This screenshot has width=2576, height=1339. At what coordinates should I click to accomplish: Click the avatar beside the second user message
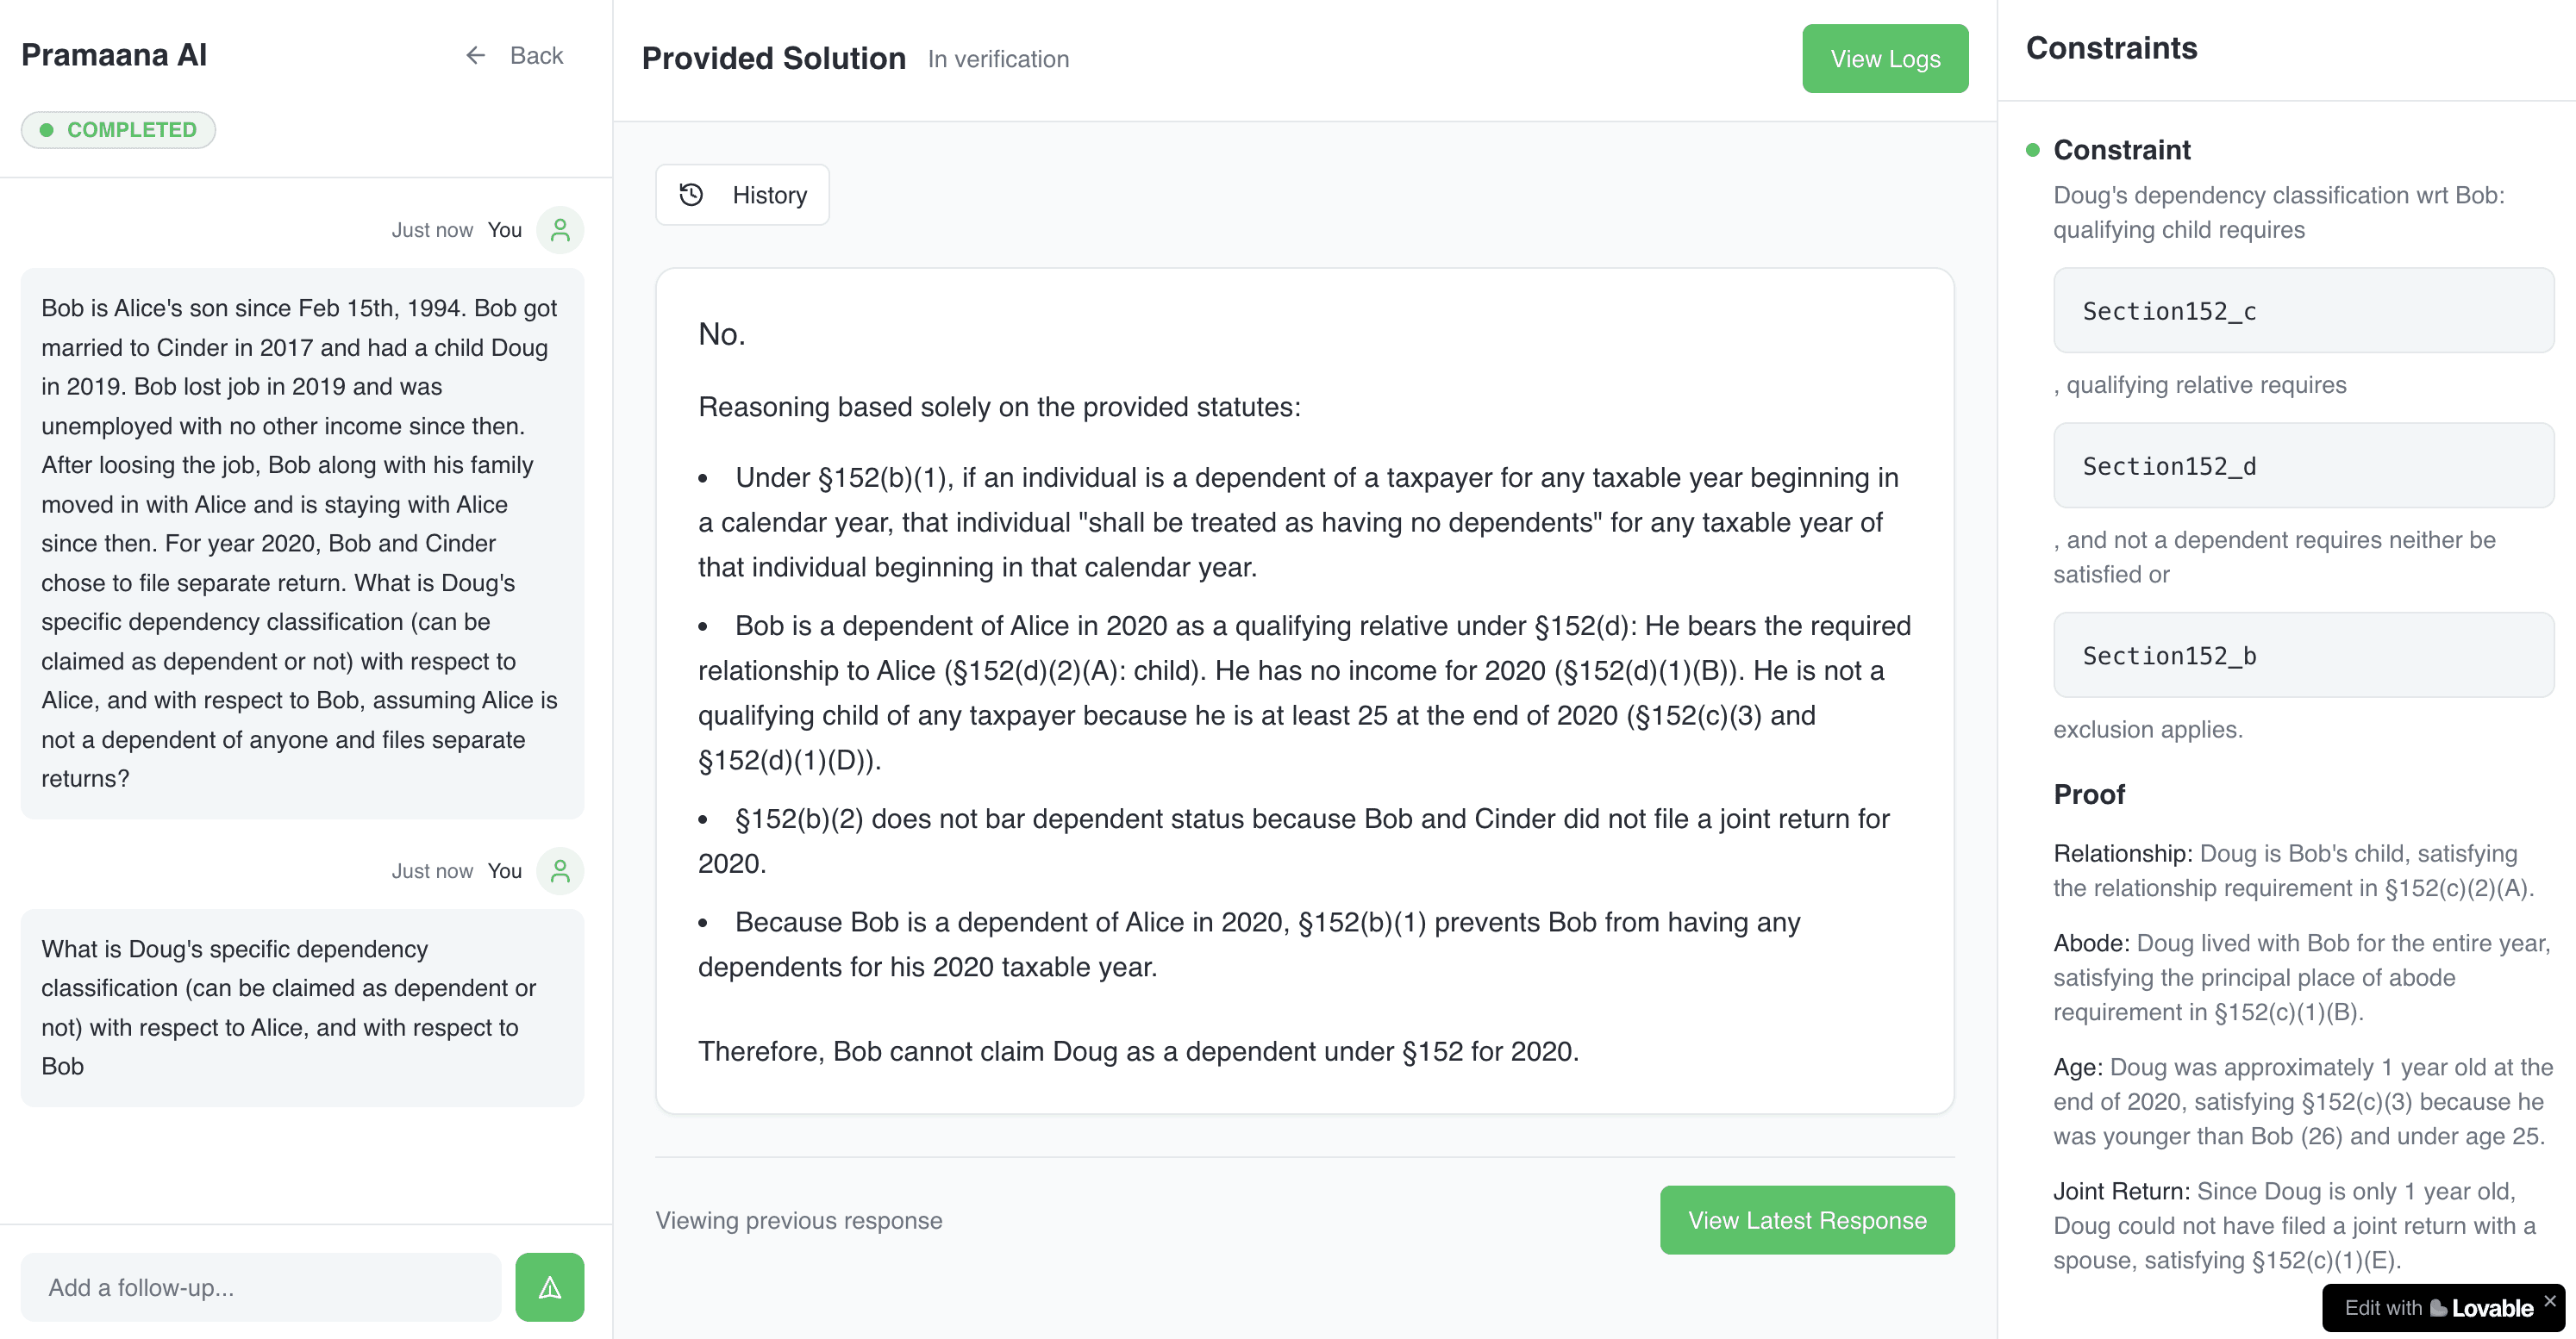click(560, 870)
